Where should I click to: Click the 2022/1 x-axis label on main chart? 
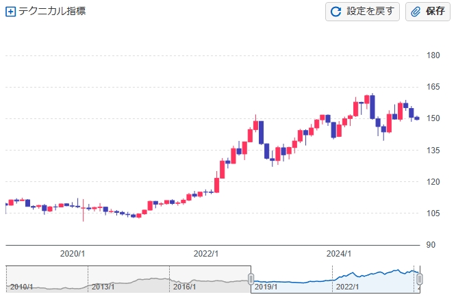coord(206,254)
